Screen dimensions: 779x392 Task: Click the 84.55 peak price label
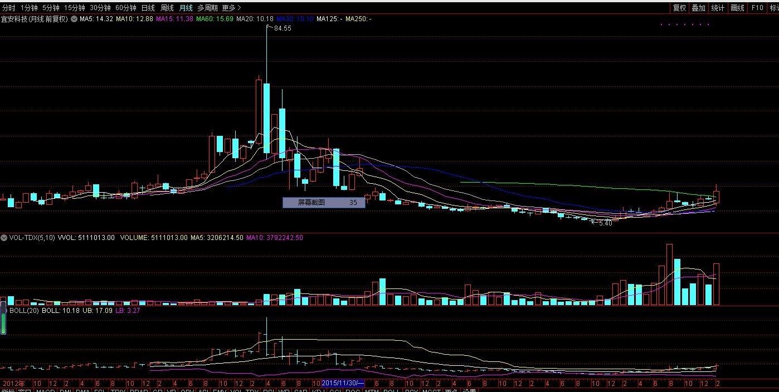pos(283,28)
